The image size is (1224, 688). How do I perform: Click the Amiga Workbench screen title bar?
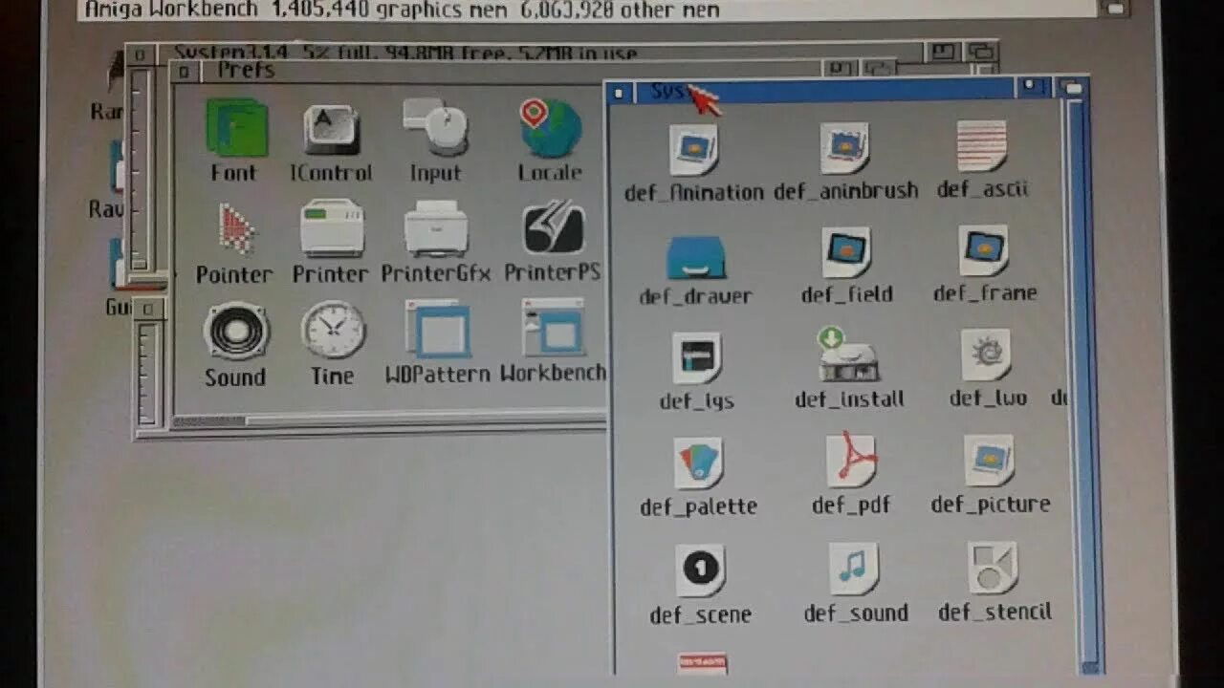[585, 10]
